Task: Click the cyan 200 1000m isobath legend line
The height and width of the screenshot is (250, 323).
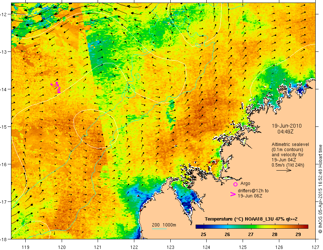Action: 159,229
